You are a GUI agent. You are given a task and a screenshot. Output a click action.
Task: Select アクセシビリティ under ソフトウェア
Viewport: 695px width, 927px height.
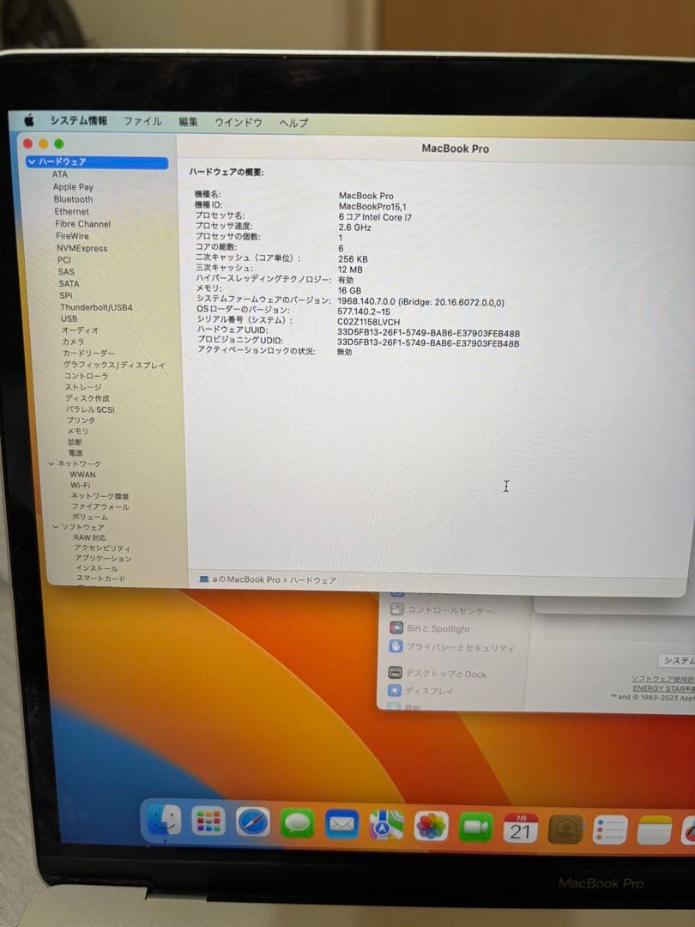tap(103, 548)
